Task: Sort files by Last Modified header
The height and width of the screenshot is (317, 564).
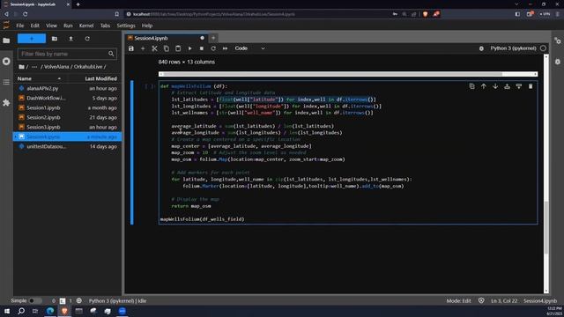Action: pos(100,78)
